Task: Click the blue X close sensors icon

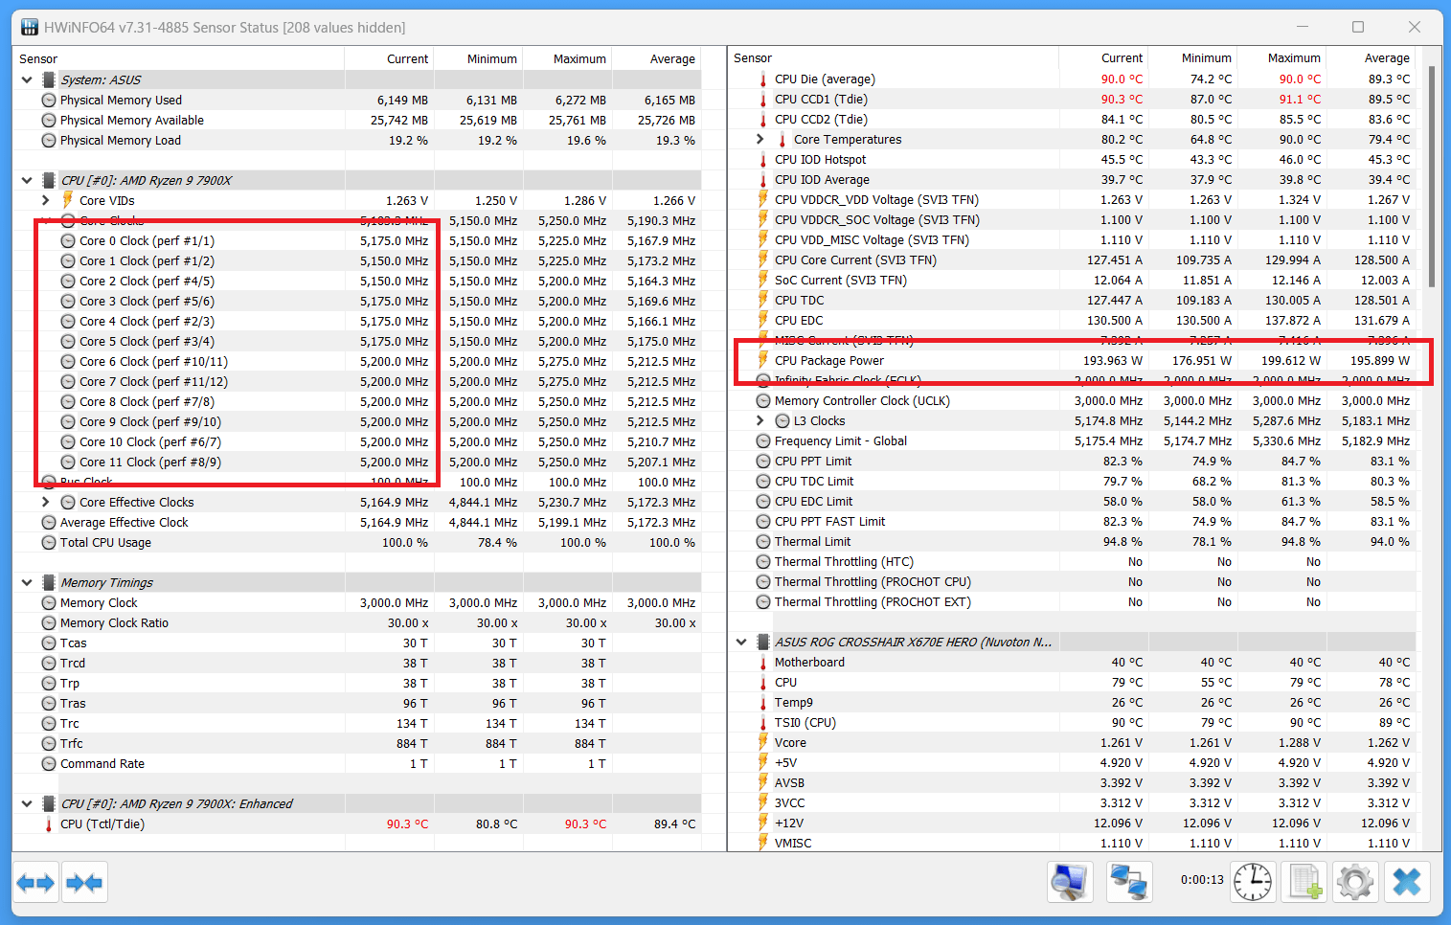Action: (1407, 882)
